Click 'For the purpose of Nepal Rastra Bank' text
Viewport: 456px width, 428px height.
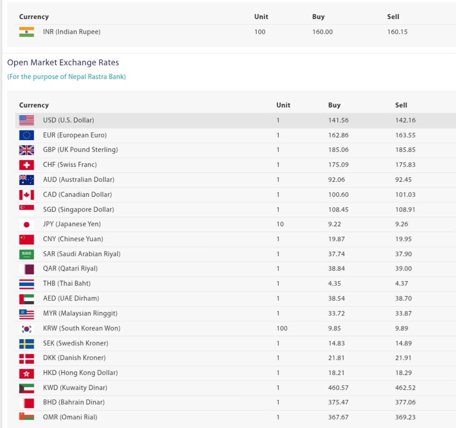click(67, 77)
